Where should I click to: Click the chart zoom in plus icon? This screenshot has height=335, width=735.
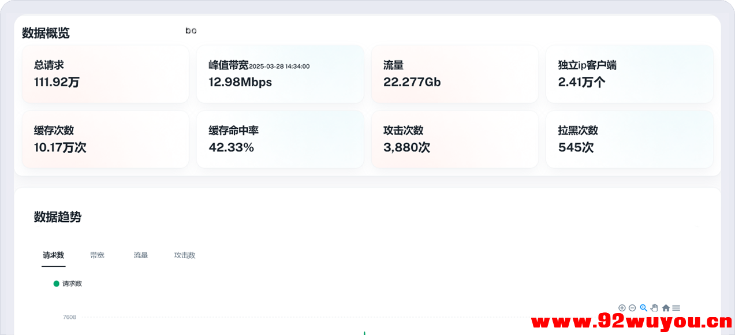(622, 308)
